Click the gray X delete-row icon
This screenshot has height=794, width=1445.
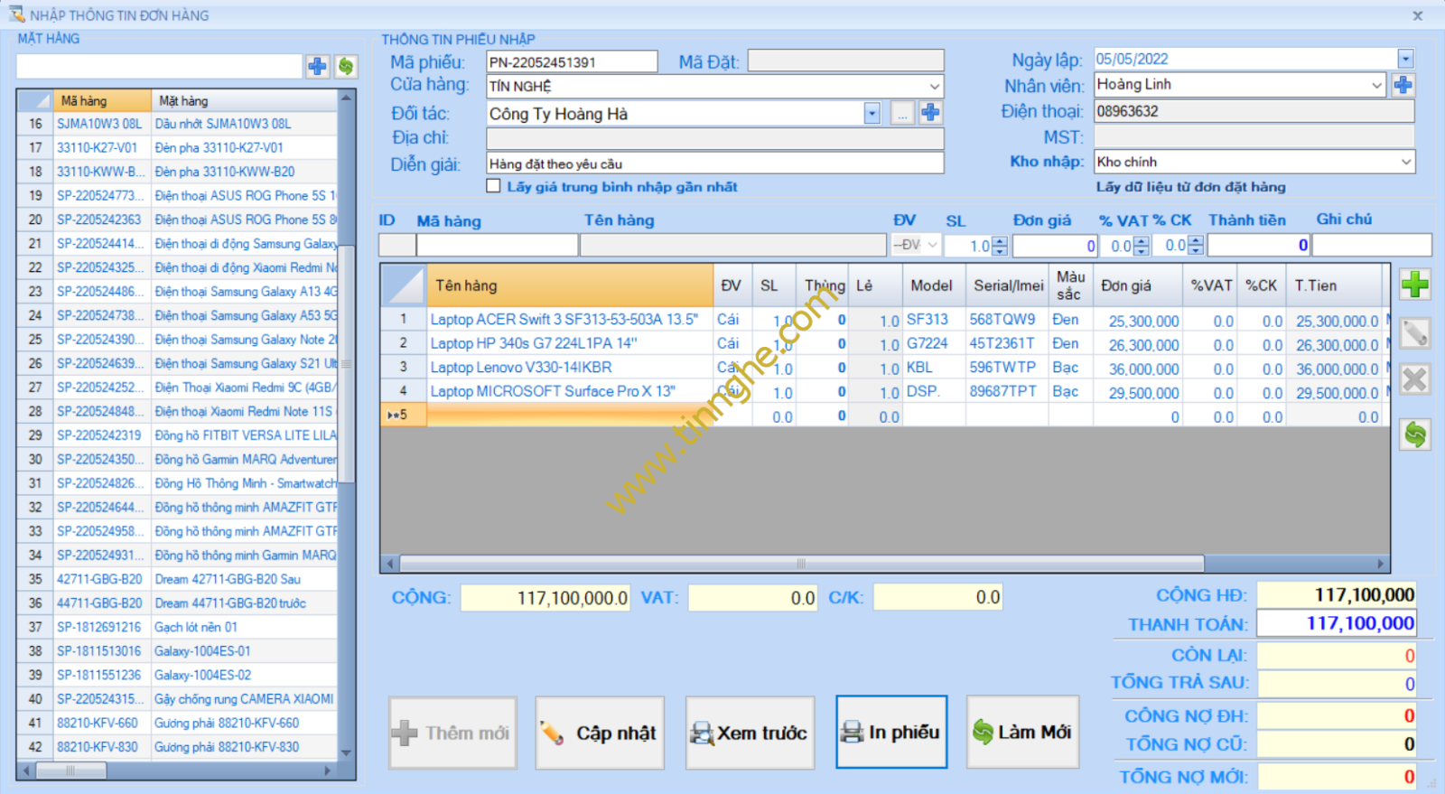(x=1415, y=380)
